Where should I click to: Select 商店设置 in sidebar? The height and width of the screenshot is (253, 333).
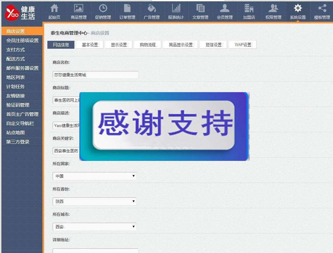(22, 31)
